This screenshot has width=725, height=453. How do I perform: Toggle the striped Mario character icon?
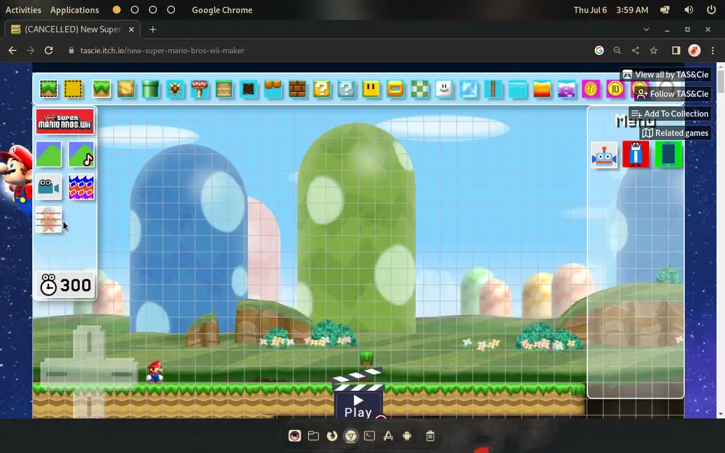(x=49, y=220)
